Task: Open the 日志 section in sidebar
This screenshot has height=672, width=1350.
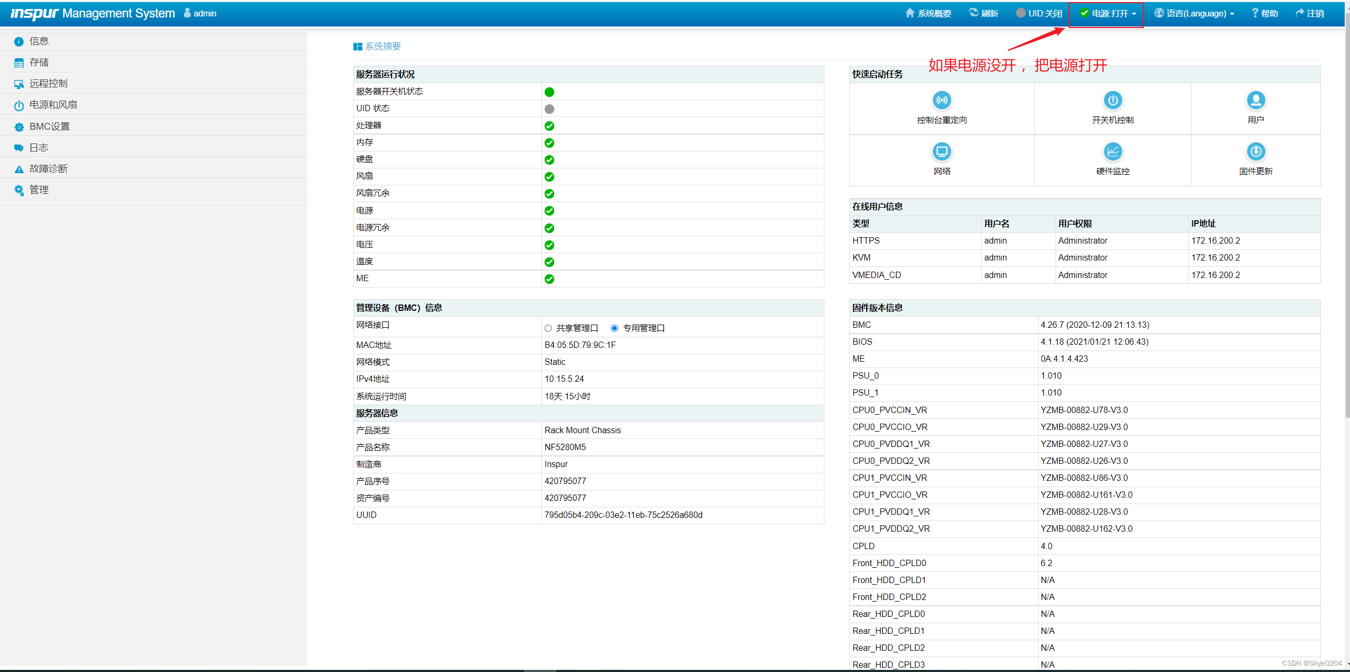Action: click(38, 147)
